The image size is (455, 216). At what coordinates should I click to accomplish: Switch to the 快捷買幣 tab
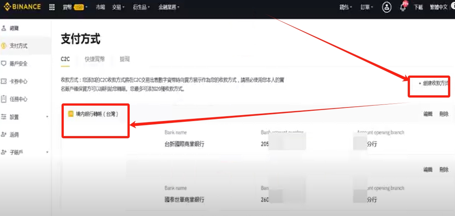pos(95,59)
